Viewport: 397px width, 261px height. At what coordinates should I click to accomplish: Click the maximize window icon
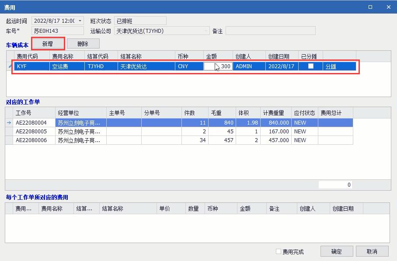[x=370, y=7]
